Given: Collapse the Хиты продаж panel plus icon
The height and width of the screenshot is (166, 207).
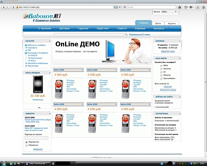Looking at the screenshot, I should [x=50, y=73].
